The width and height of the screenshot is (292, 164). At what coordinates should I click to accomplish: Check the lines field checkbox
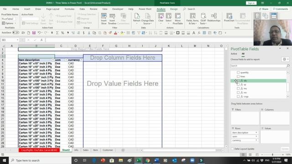[x=238, y=77]
